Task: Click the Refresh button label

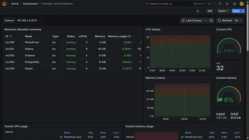Action: (227, 20)
